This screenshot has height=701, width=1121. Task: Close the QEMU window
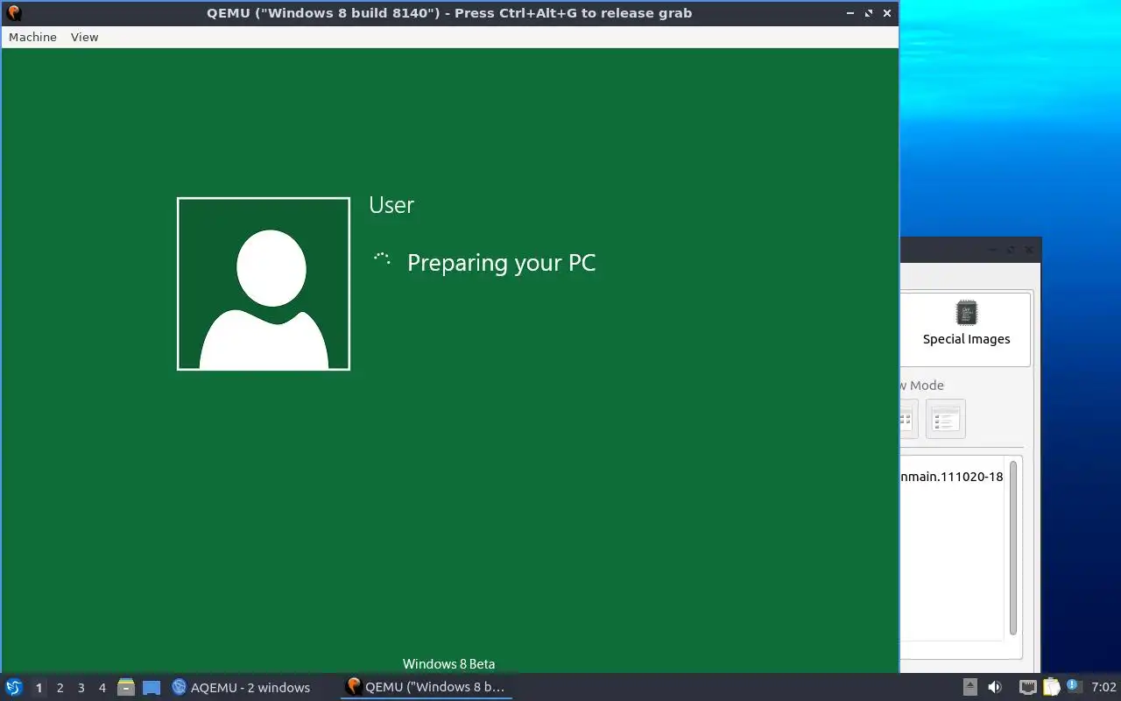click(x=887, y=13)
